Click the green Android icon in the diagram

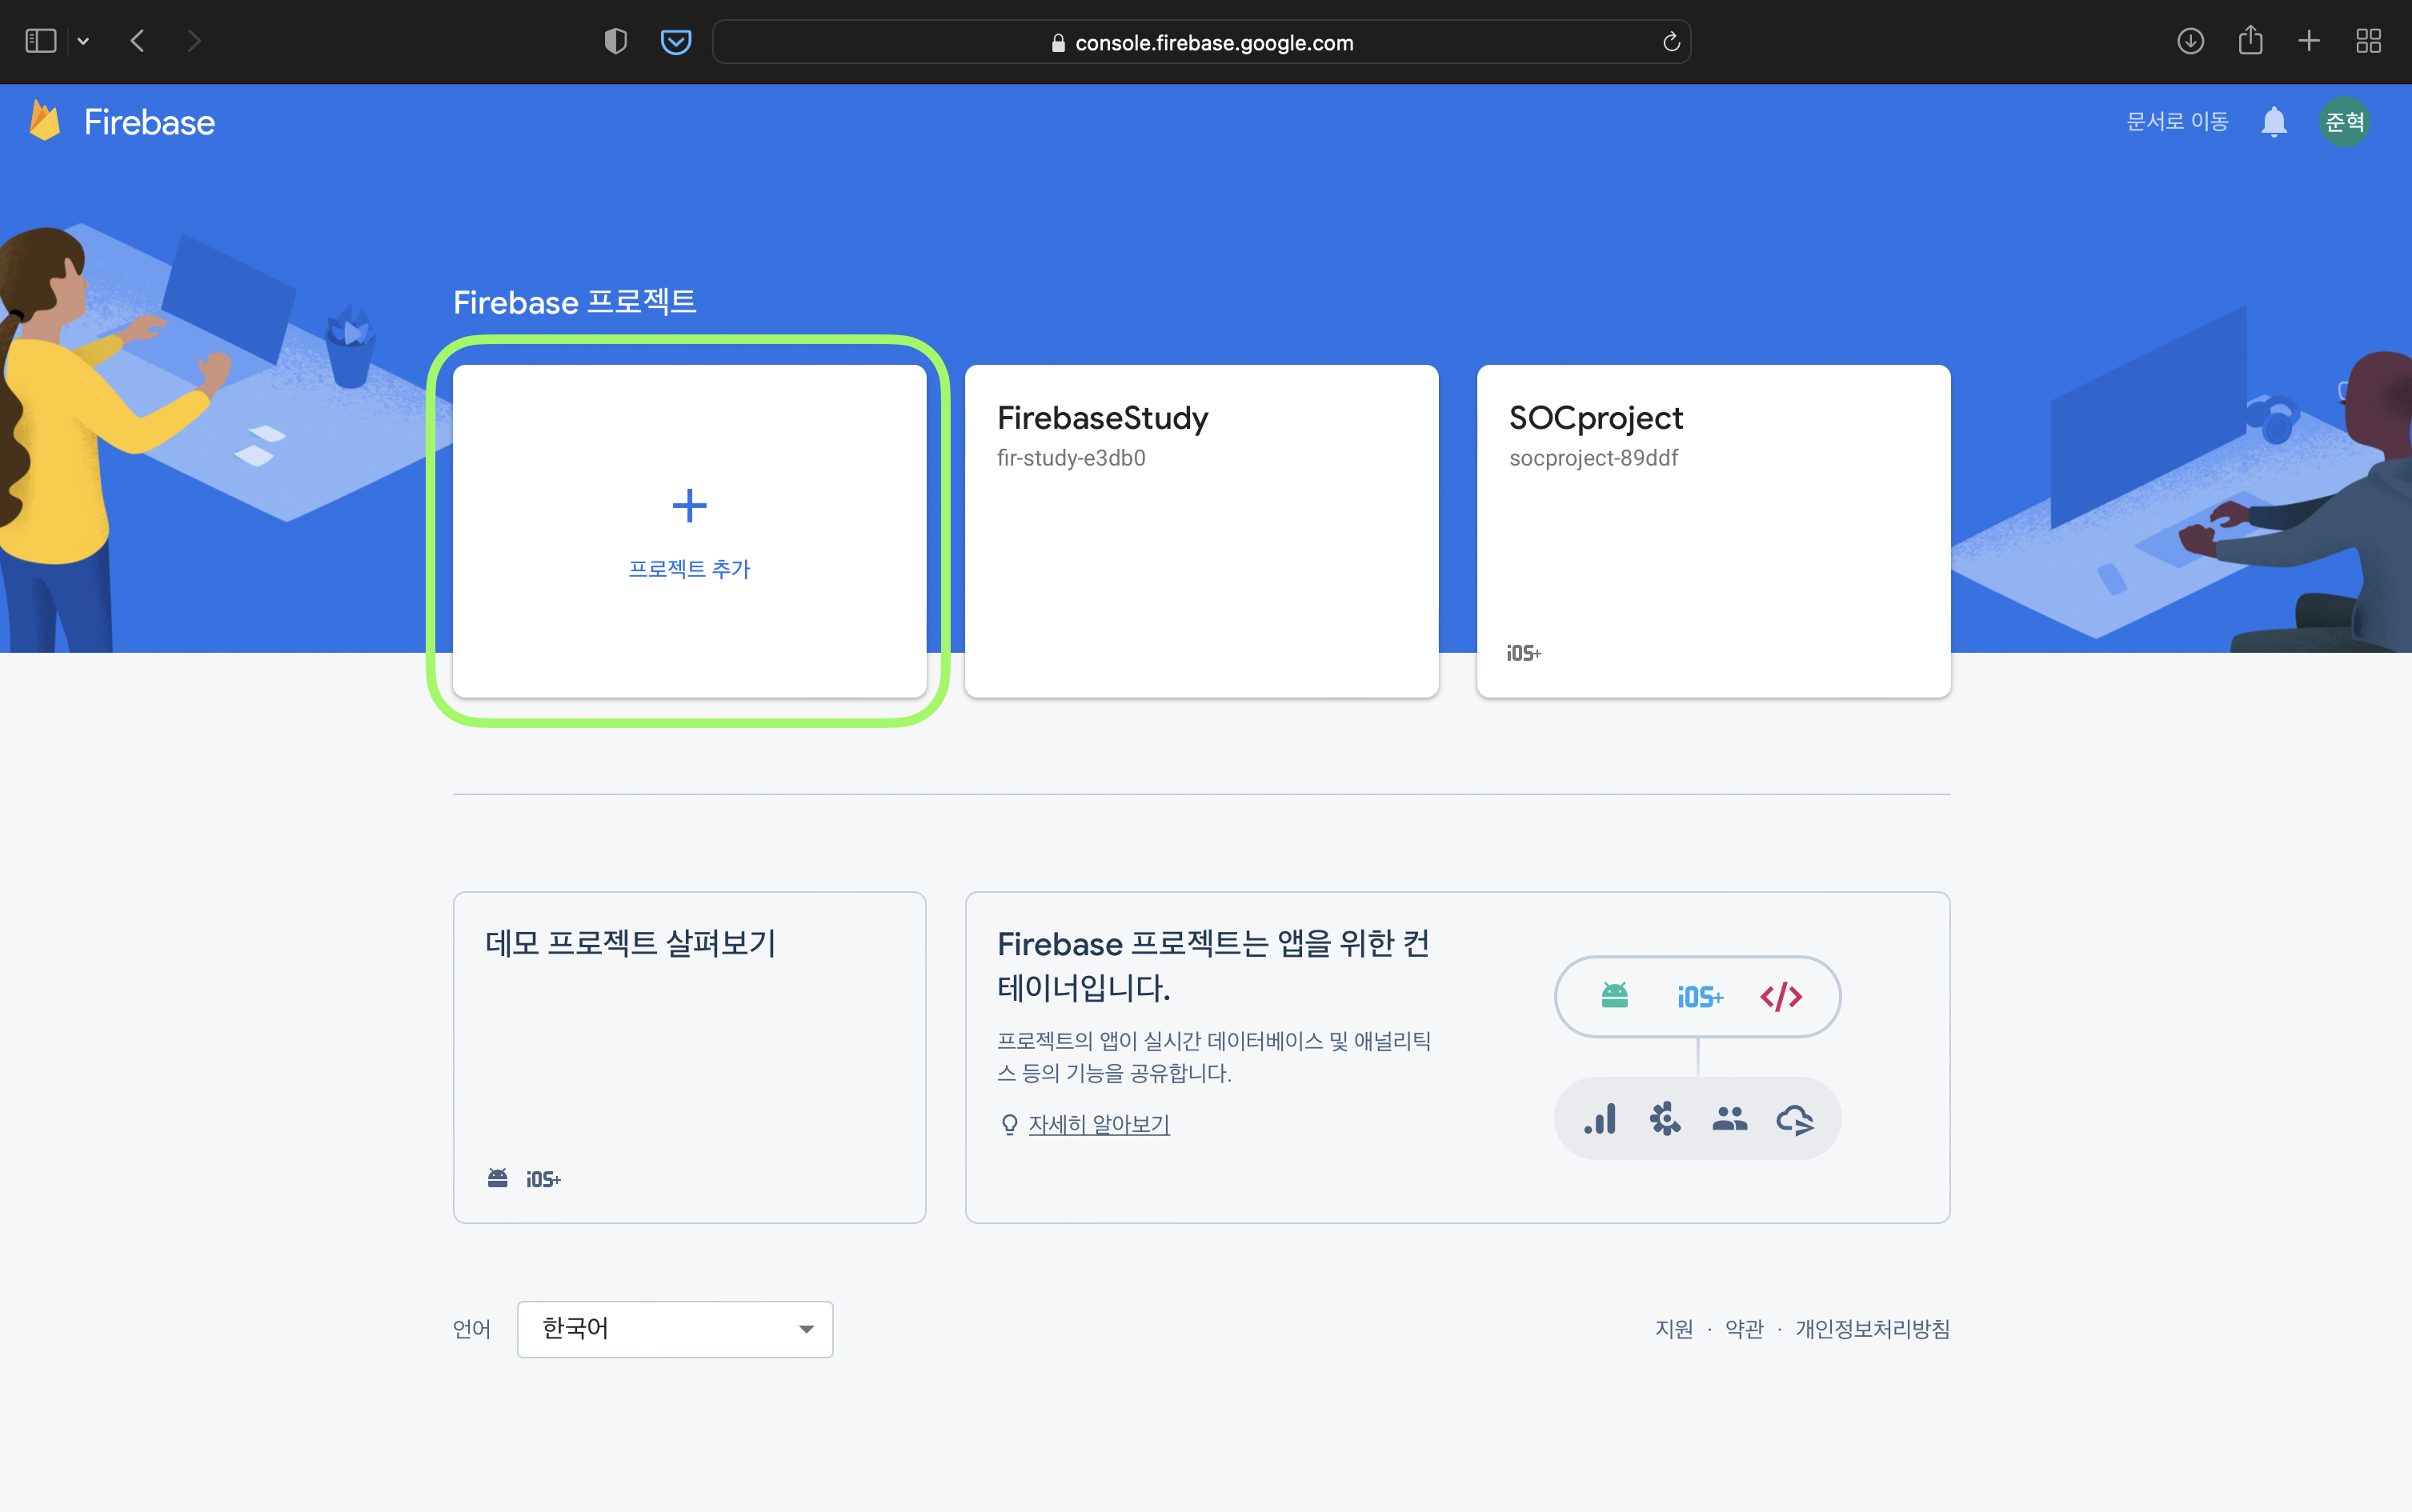click(1613, 995)
